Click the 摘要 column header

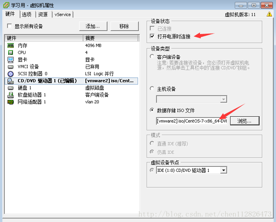(x=111, y=38)
